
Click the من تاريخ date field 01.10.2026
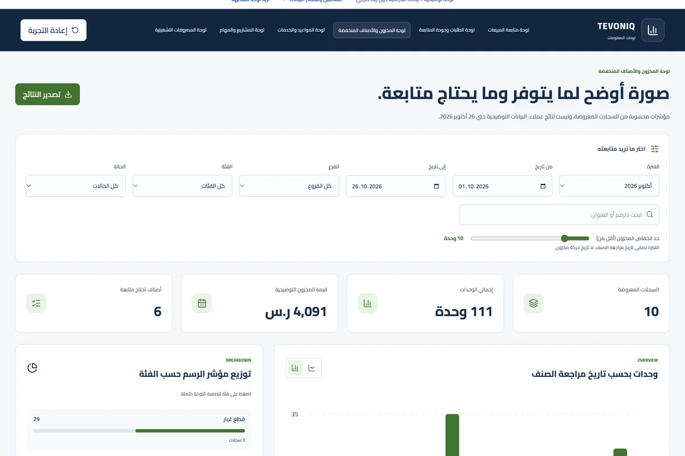coord(502,186)
